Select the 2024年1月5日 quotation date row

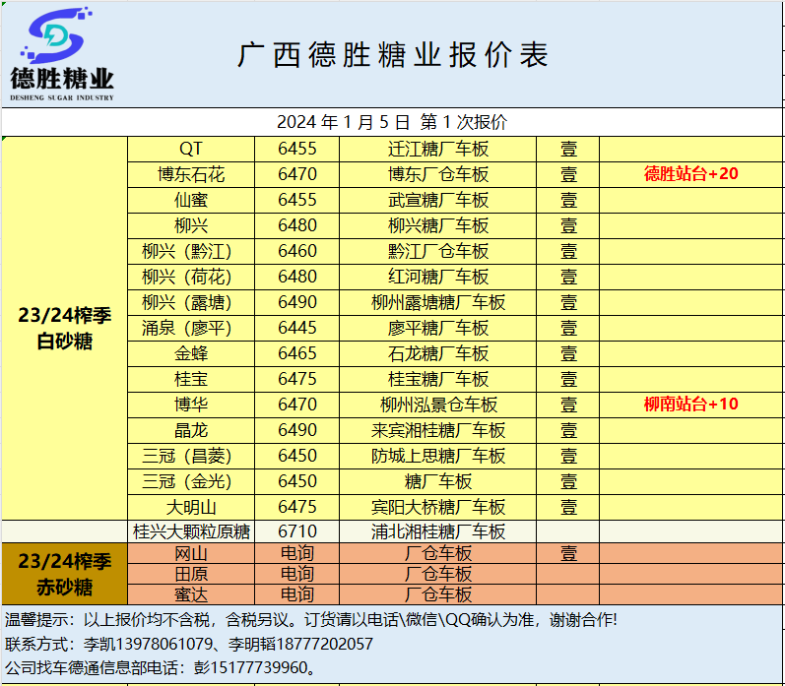tap(392, 122)
